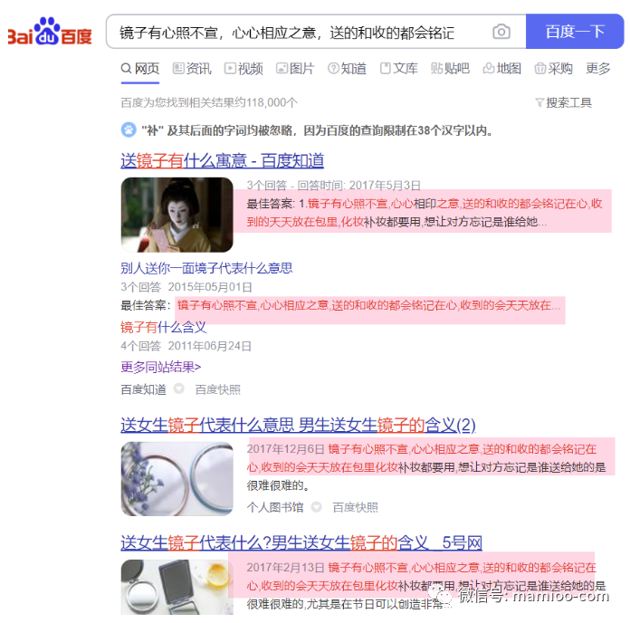This screenshot has height=623, width=630.
Task: Open the geisha thumbnail image
Action: point(177,215)
